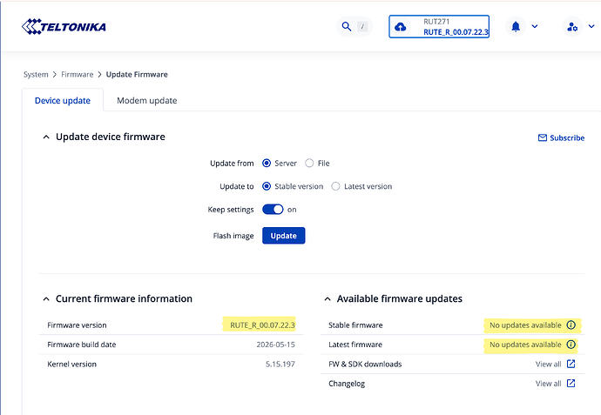Collapse Available firmware updates section

[x=328, y=299]
